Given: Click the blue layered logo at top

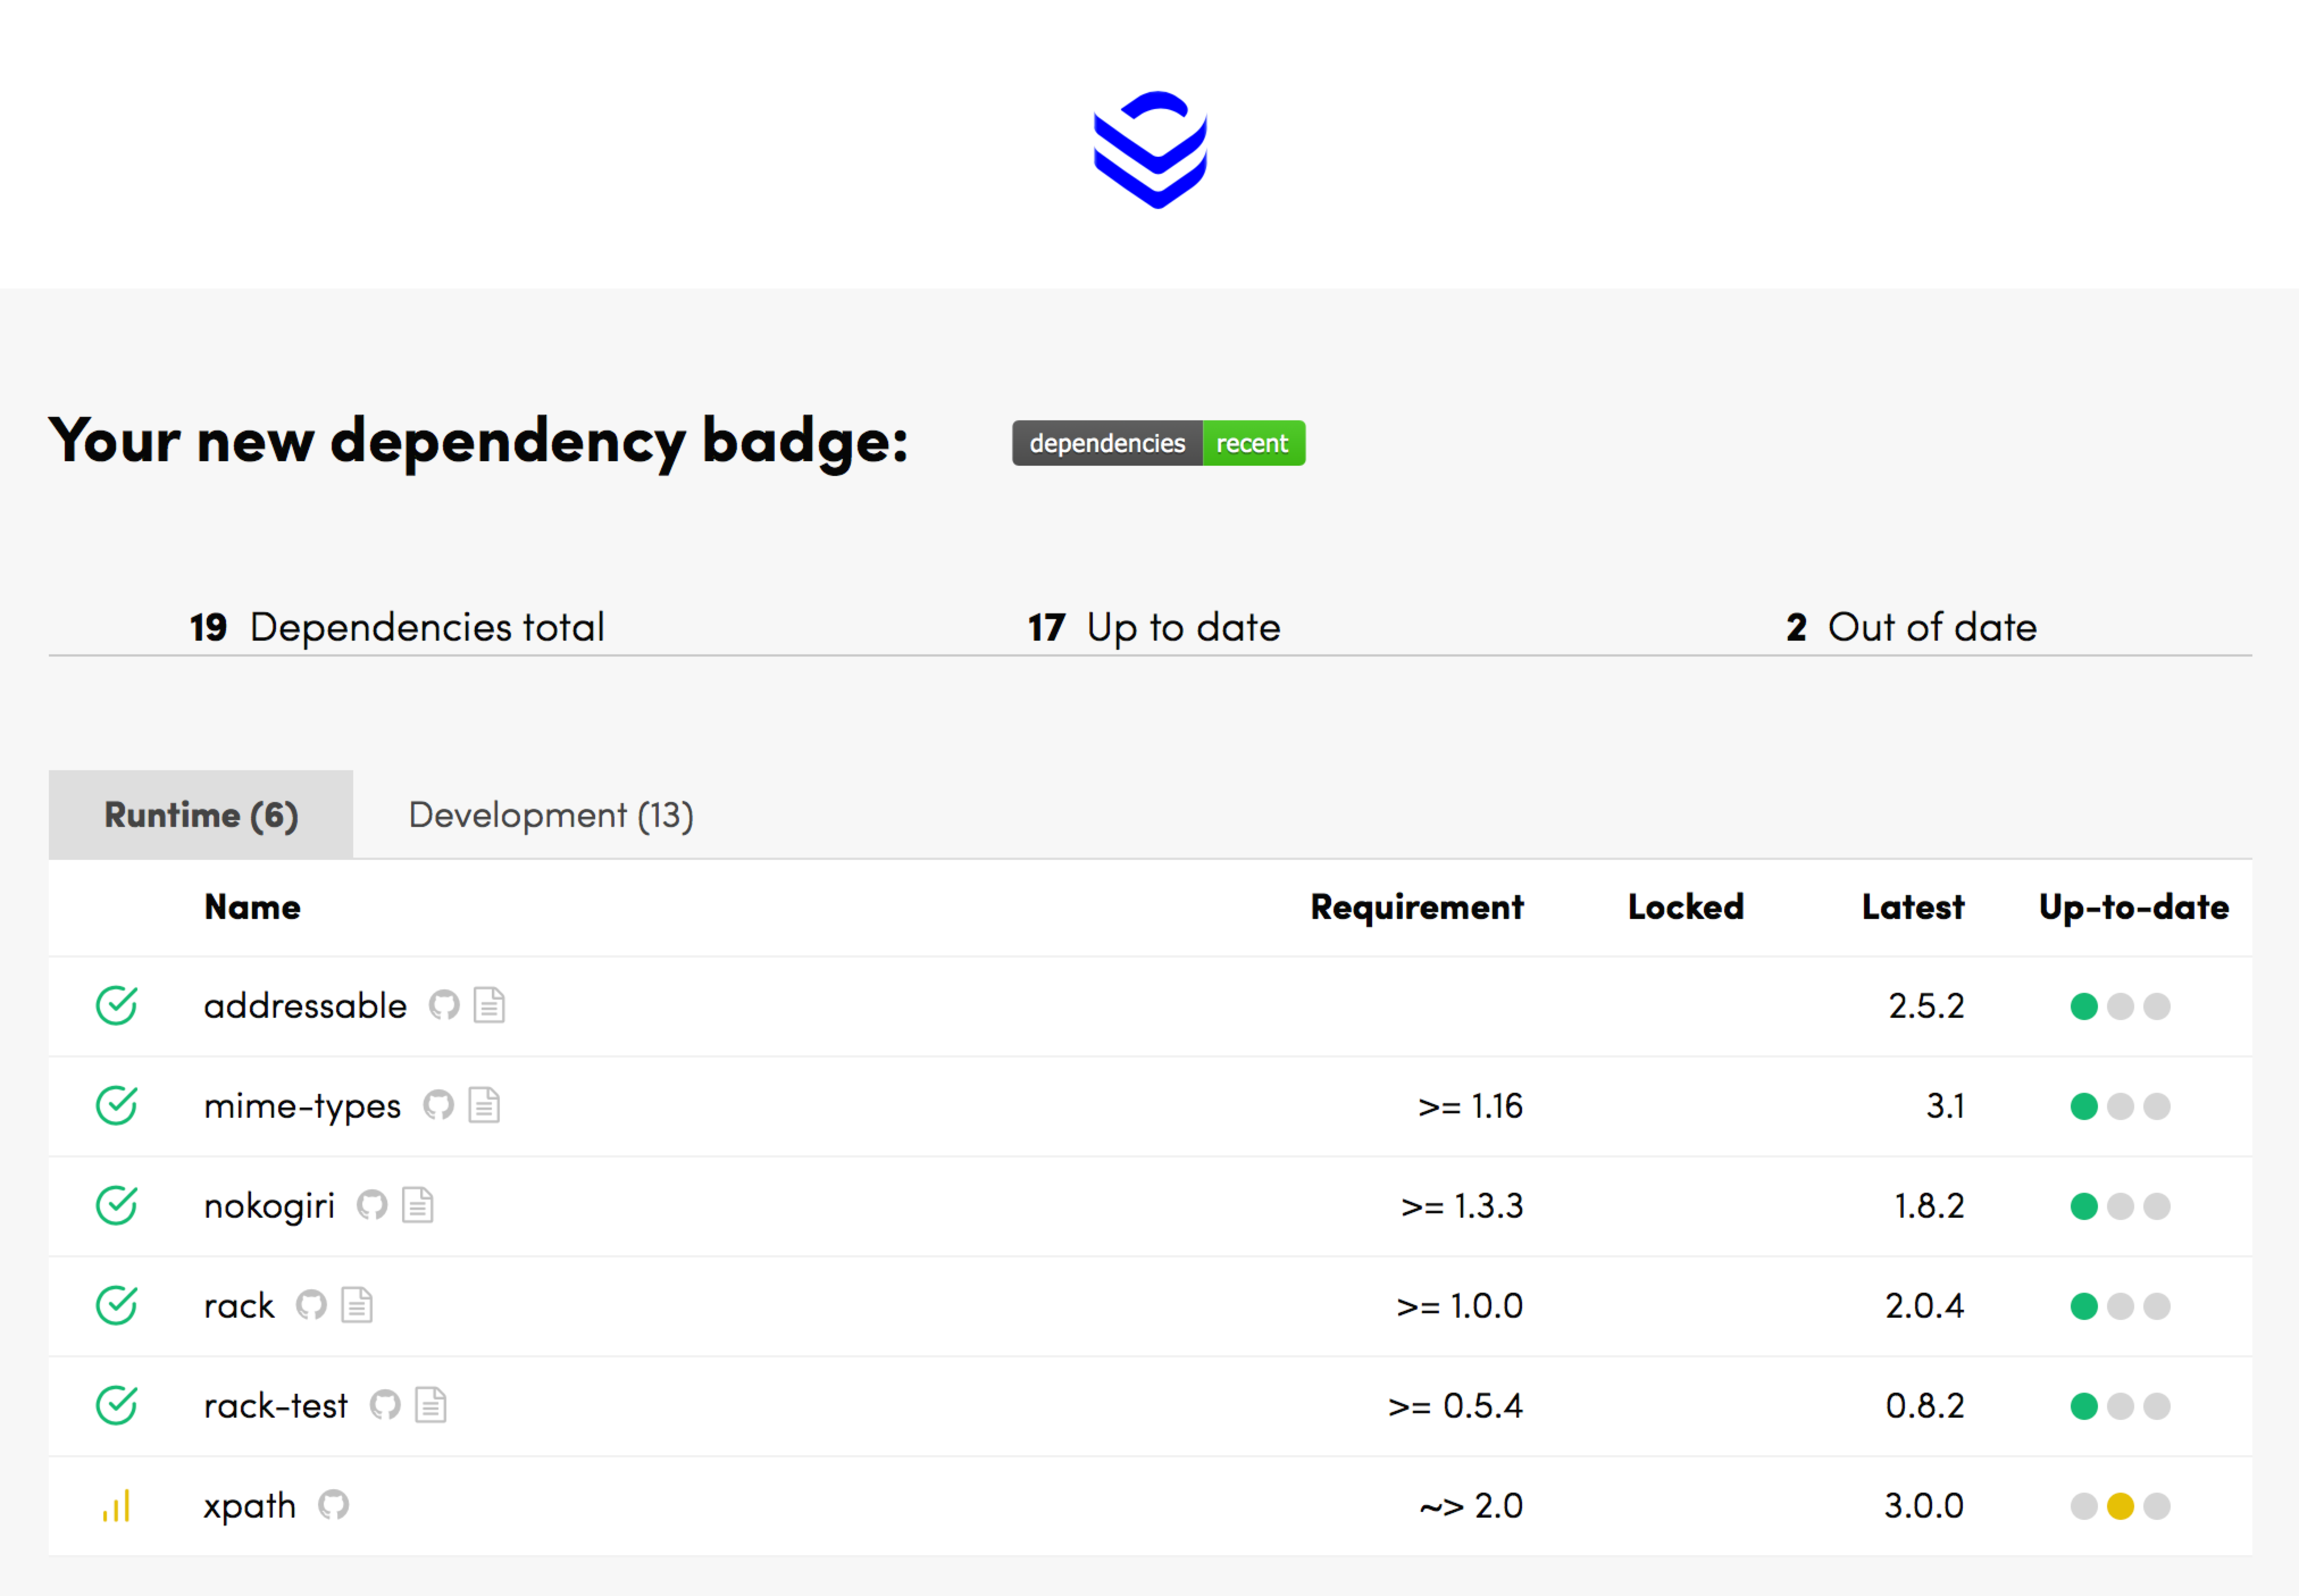Looking at the screenshot, I should coord(1150,150).
